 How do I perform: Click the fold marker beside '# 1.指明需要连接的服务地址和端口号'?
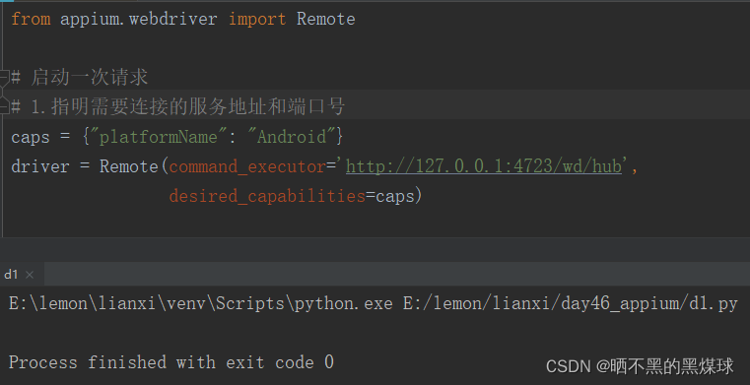[x=4, y=106]
